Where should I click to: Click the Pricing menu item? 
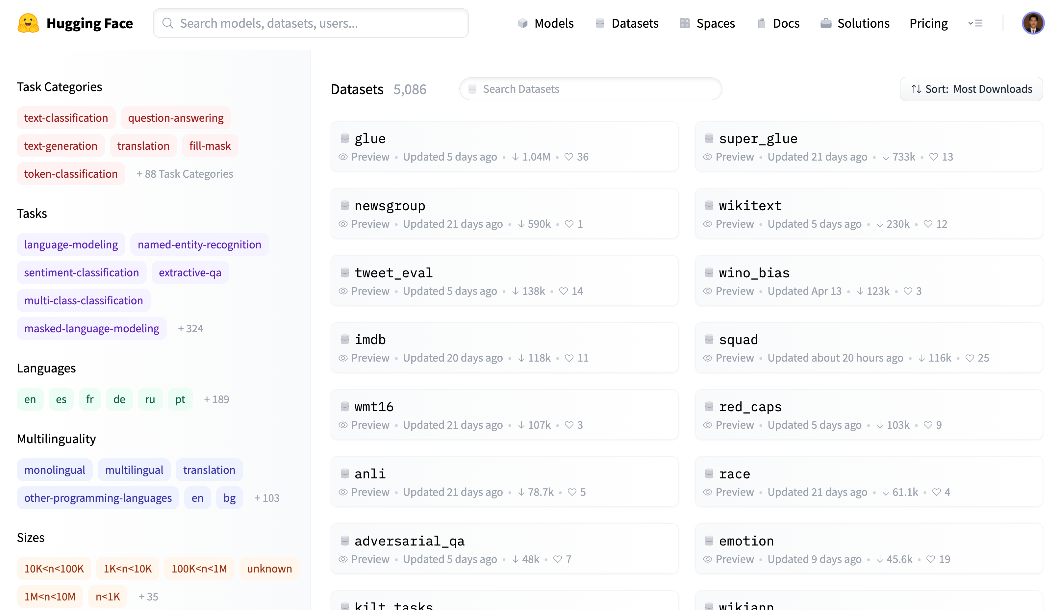(x=927, y=23)
